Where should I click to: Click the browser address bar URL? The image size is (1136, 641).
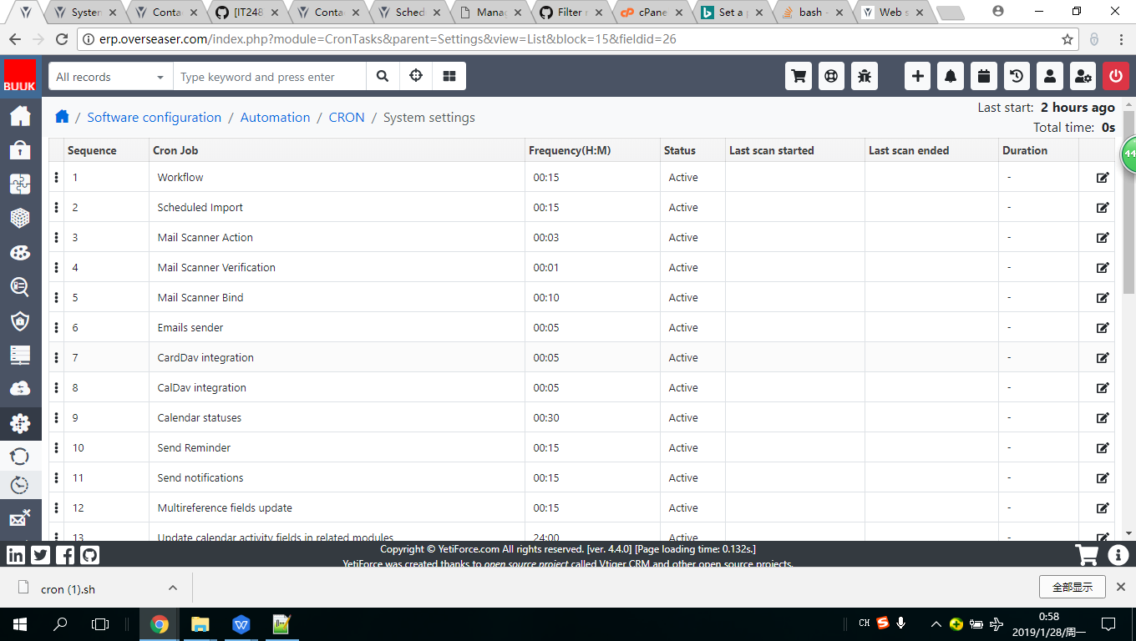point(388,39)
